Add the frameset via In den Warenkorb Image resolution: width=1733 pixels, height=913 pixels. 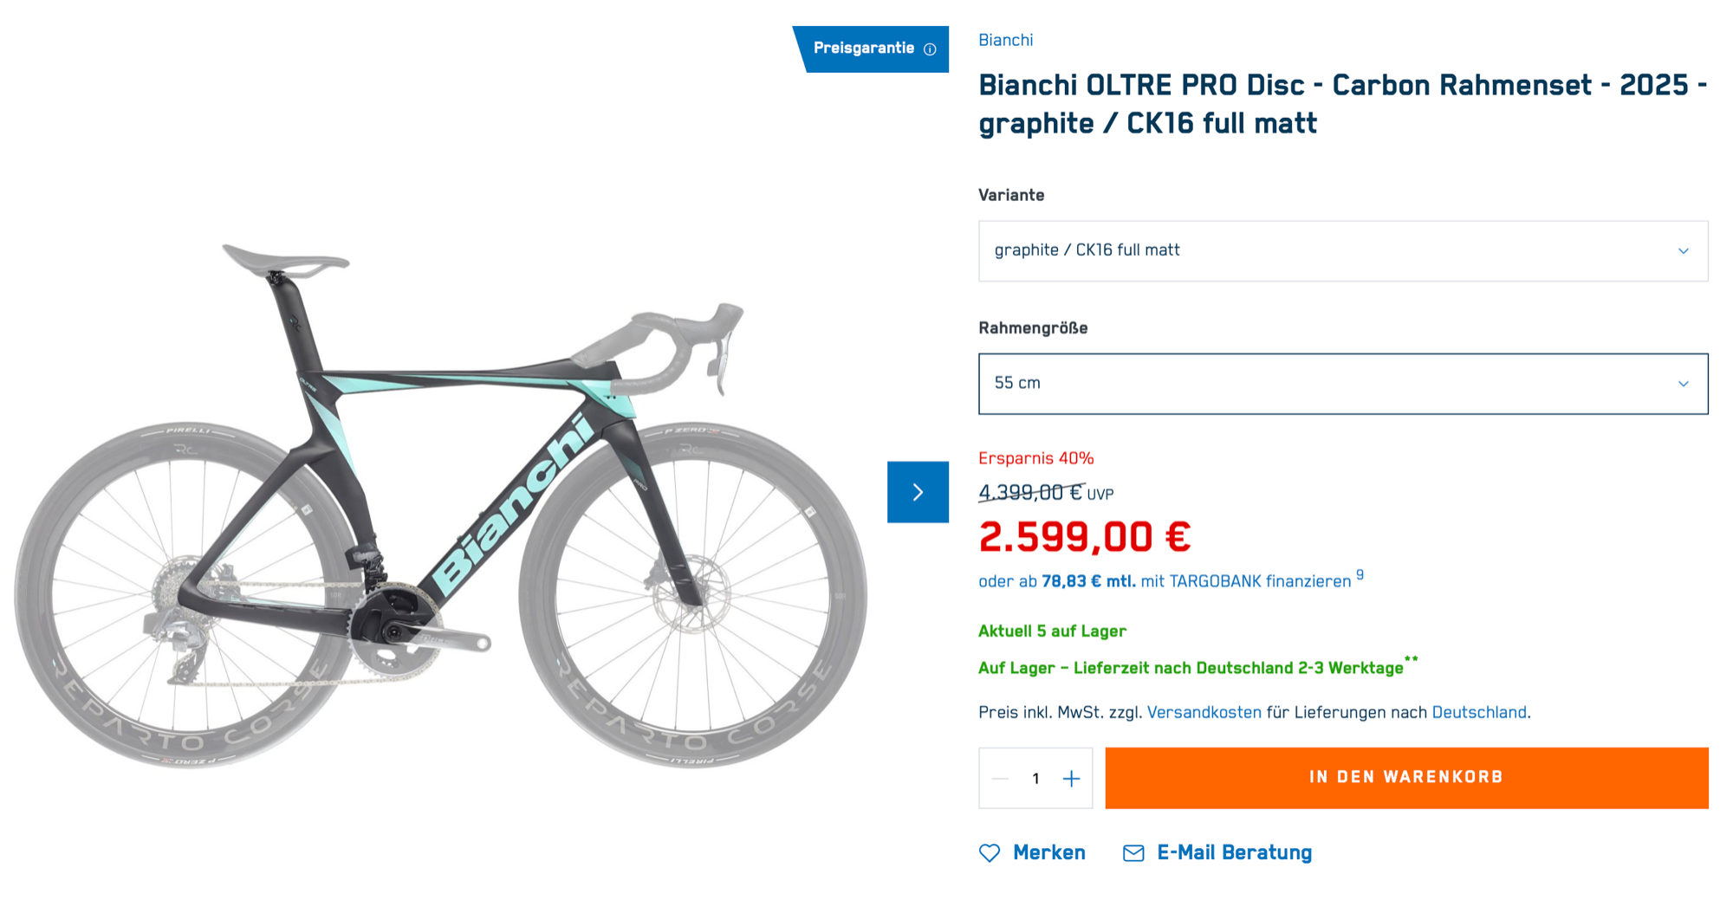click(1405, 778)
